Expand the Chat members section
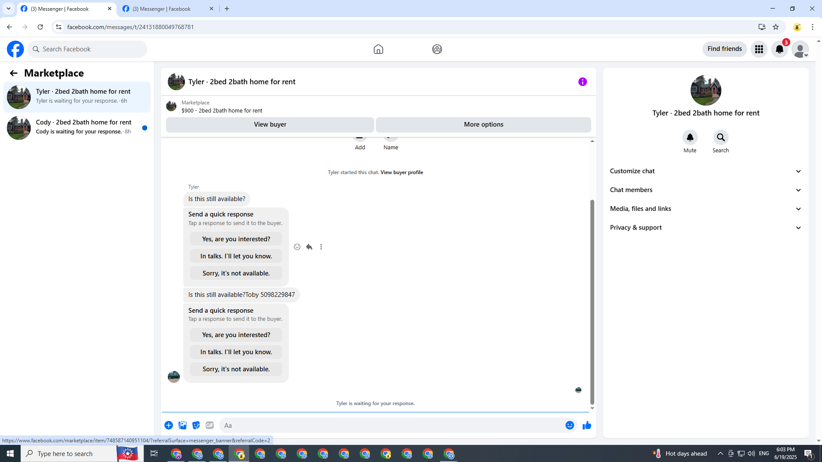822x462 pixels. [706, 190]
